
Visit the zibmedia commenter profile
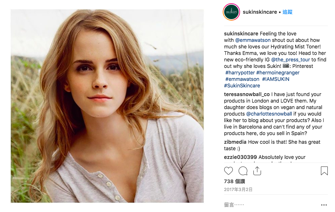point(235,142)
